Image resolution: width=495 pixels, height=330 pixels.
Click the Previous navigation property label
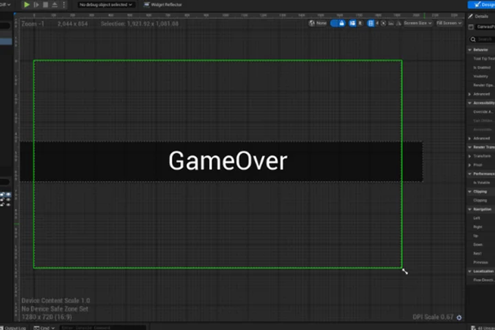[481, 262]
